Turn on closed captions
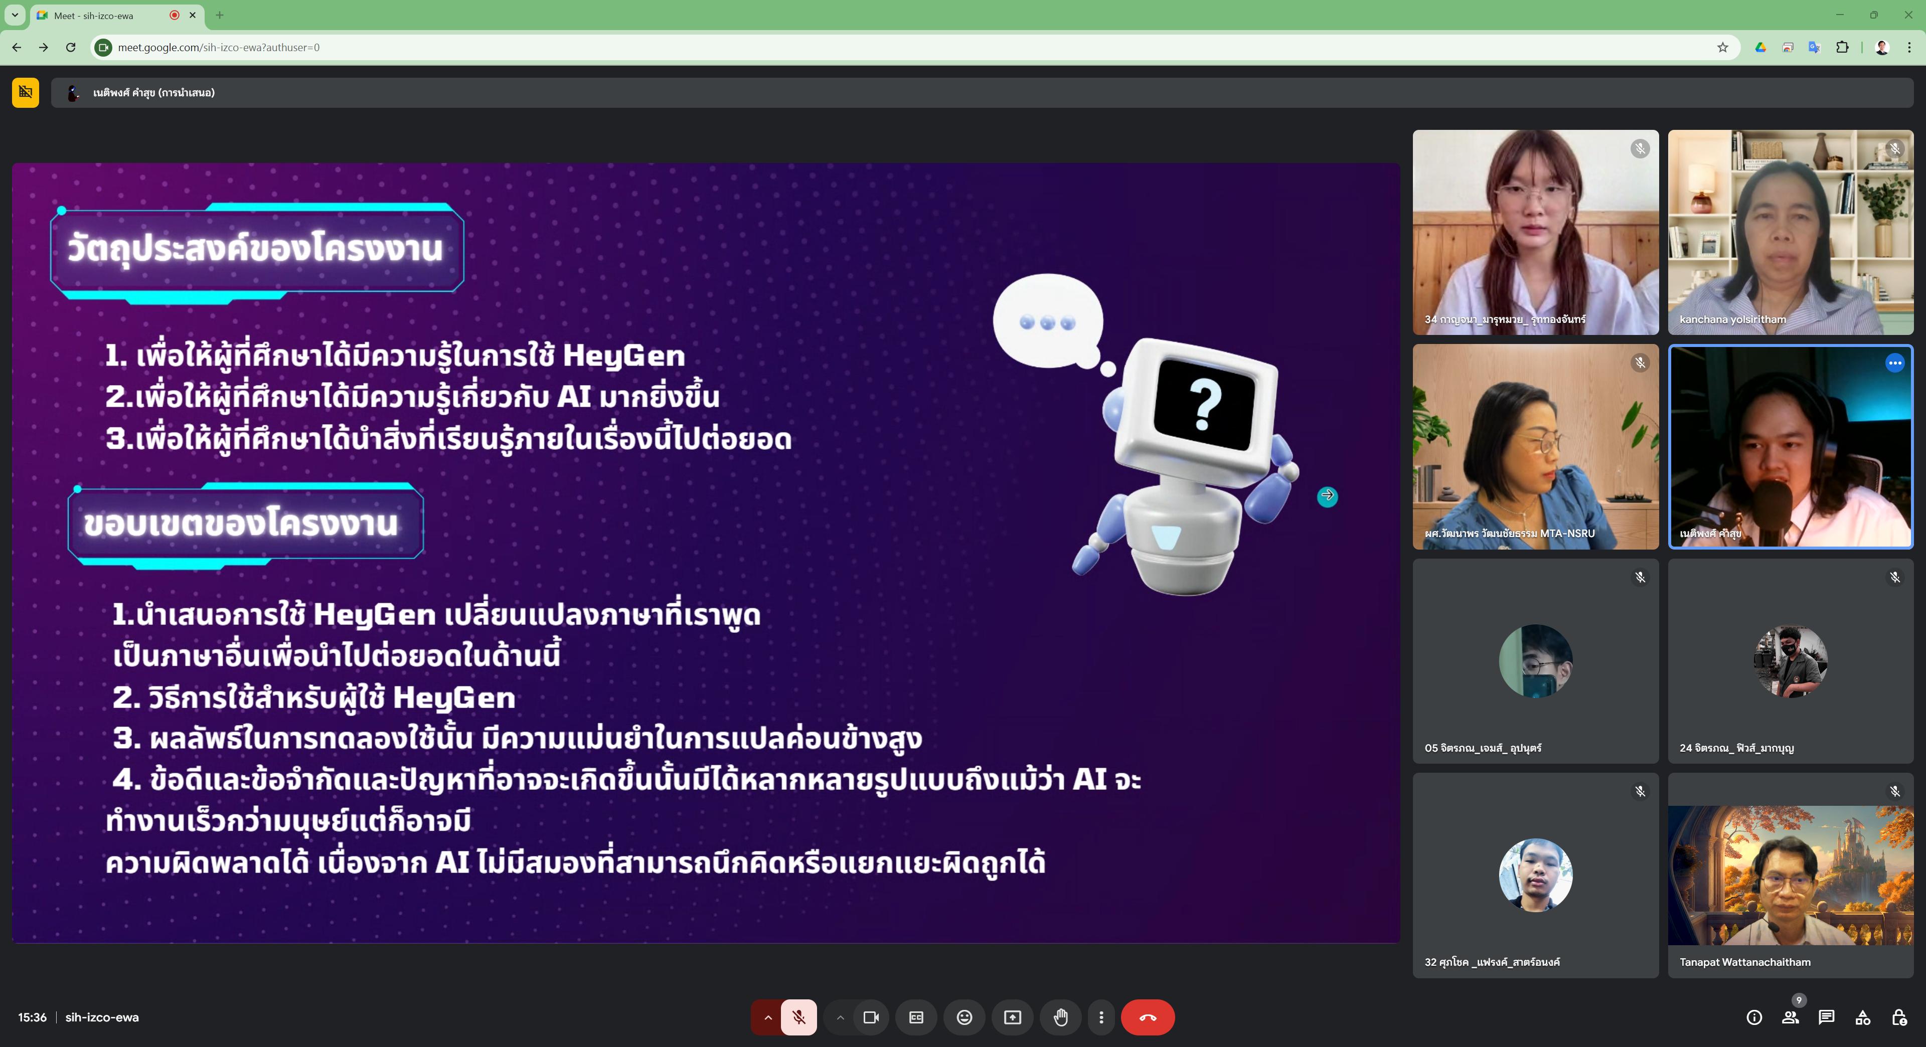This screenshot has height=1047, width=1926. [916, 1017]
